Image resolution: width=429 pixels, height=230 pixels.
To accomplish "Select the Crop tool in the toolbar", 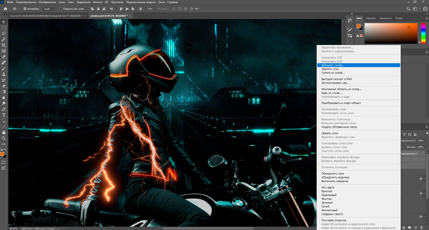I will pos(4,45).
